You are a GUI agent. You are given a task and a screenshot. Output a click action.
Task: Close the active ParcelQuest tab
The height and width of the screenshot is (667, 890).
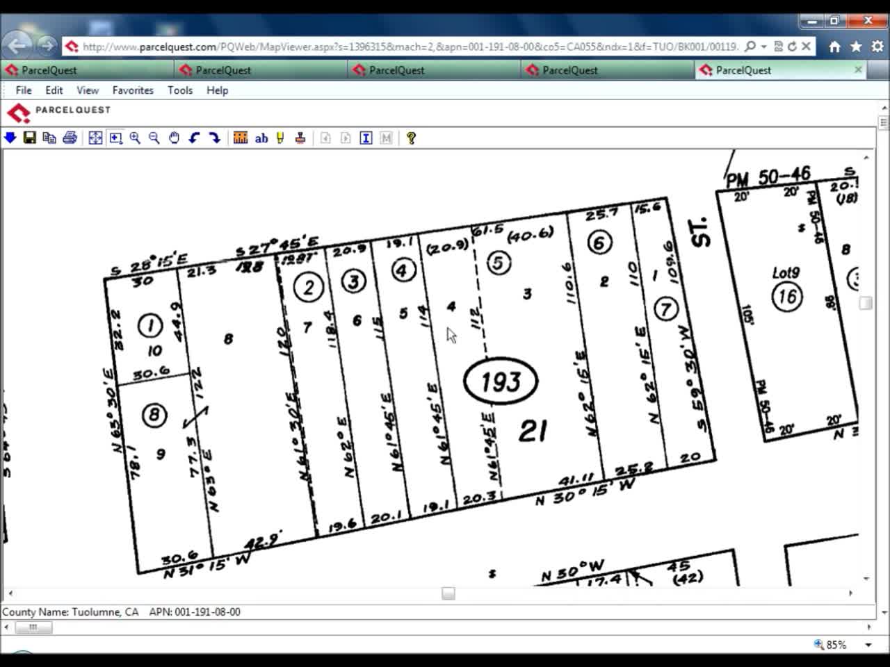(858, 69)
